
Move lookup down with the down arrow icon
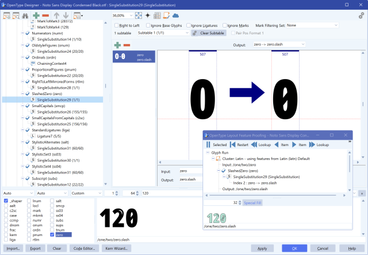66,15
